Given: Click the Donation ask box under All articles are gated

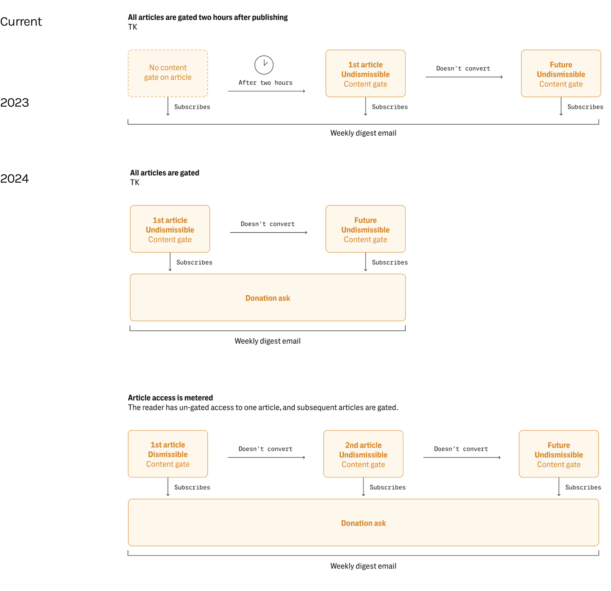Looking at the screenshot, I should 268,298.
